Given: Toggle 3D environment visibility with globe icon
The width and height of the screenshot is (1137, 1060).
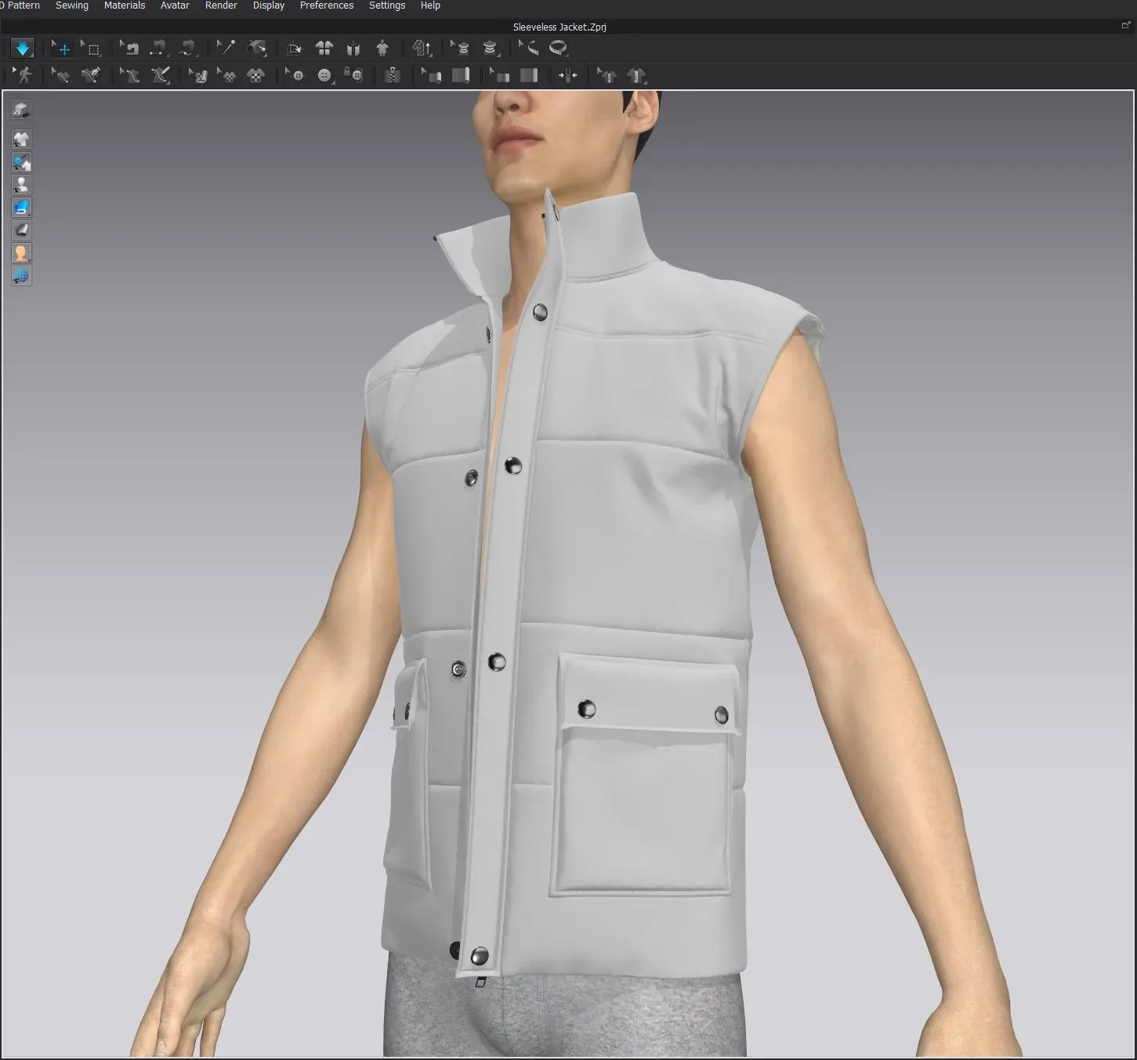Looking at the screenshot, I should coord(21,275).
